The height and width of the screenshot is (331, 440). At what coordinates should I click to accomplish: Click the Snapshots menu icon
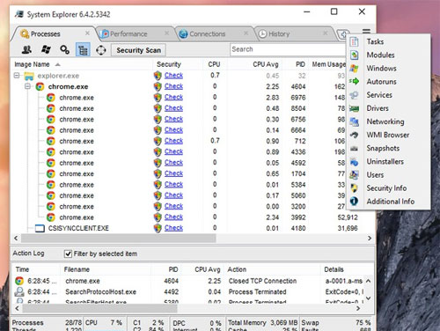(354, 148)
